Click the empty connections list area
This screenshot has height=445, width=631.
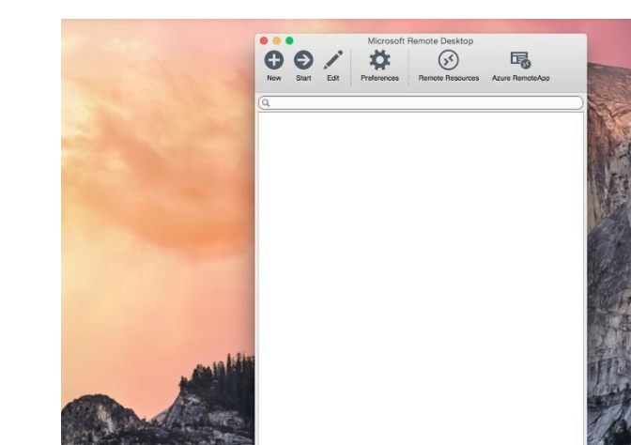click(x=420, y=272)
